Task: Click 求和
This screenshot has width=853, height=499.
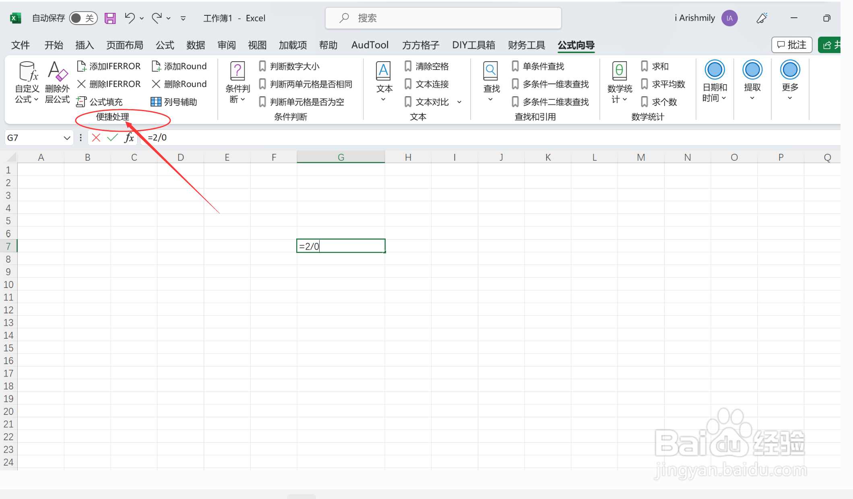Action: click(655, 66)
